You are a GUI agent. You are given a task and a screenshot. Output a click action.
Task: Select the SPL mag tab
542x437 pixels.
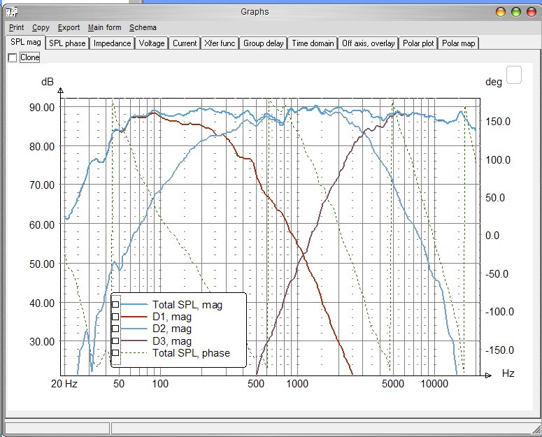[26, 42]
